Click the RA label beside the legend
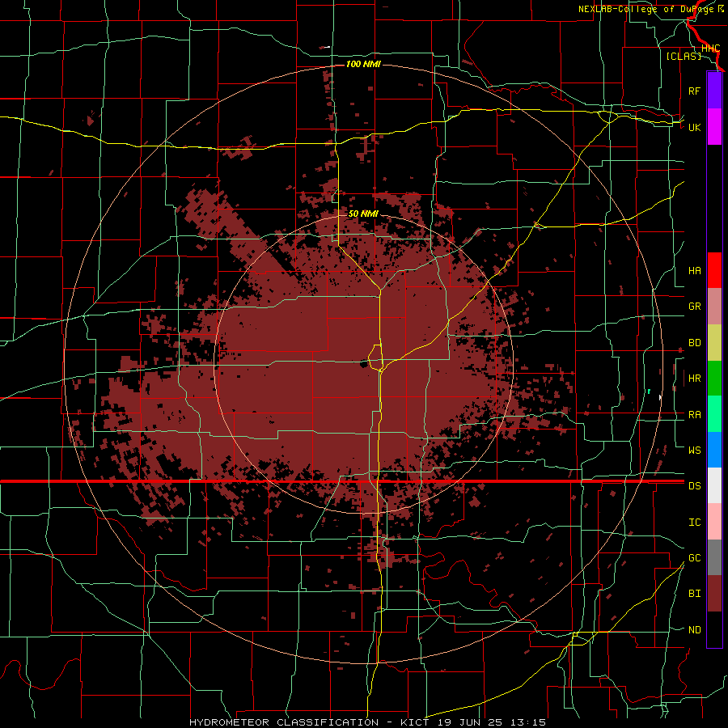 coord(694,415)
